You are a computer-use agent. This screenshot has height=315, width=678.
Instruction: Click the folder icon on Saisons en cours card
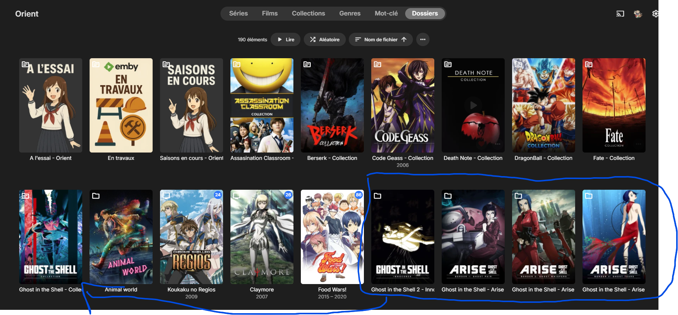[x=166, y=64]
